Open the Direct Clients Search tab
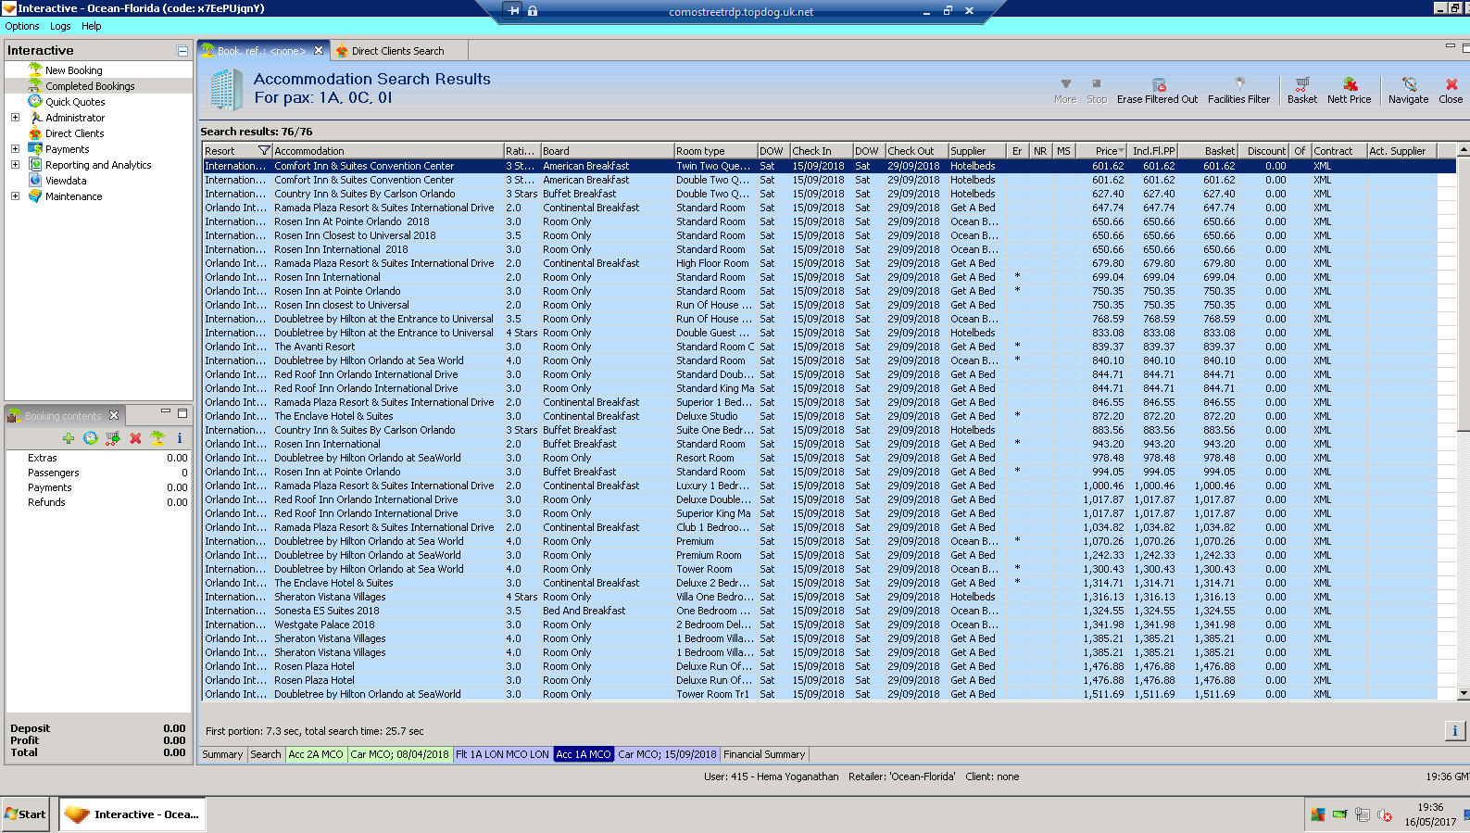The image size is (1470, 833). [x=396, y=51]
